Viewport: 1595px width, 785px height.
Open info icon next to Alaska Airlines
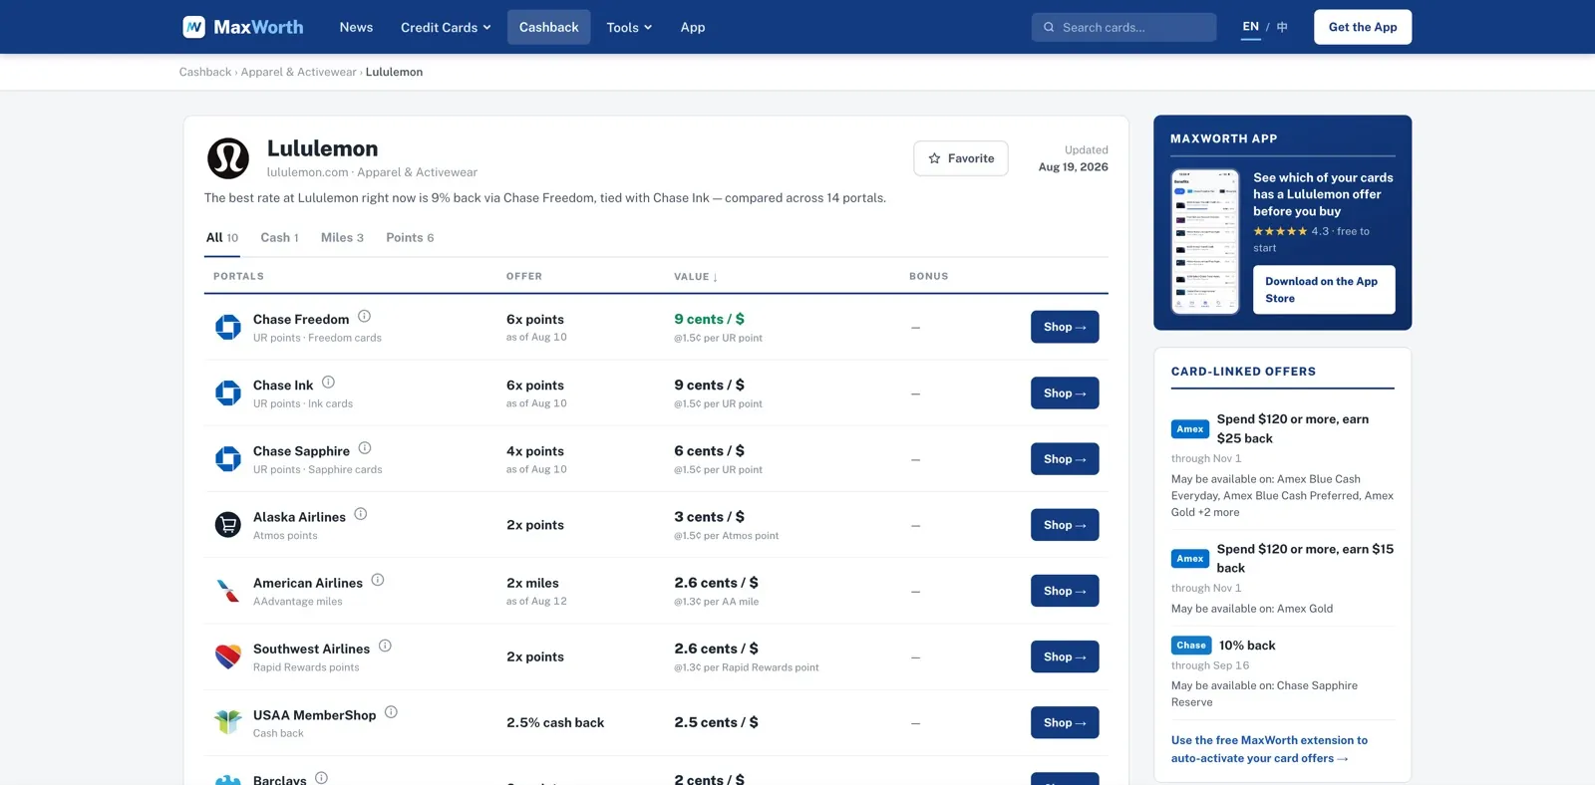point(361,514)
